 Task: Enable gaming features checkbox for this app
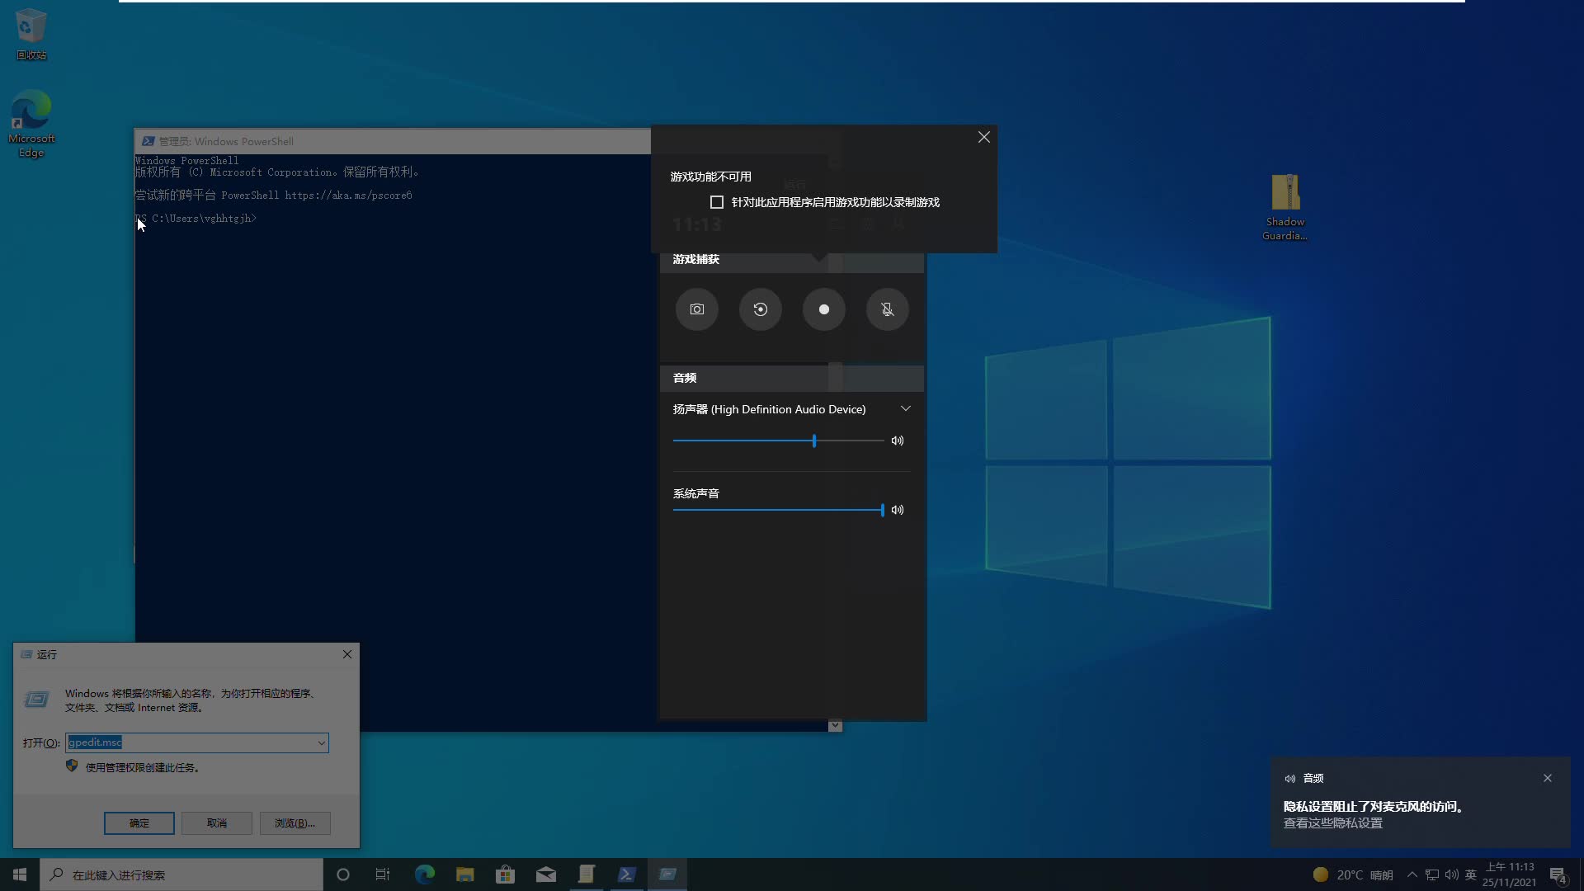tap(717, 202)
